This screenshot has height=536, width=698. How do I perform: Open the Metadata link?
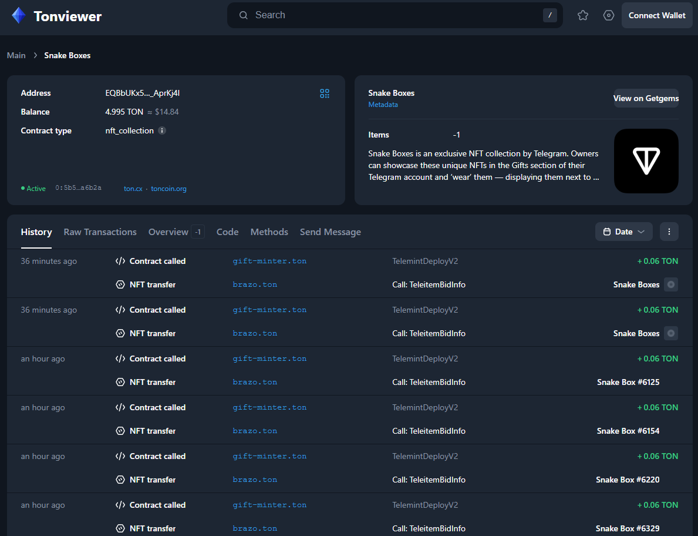pyautogui.click(x=383, y=105)
